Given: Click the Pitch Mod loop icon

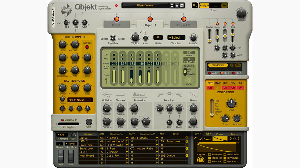Looking at the screenshot, I should [120, 94].
